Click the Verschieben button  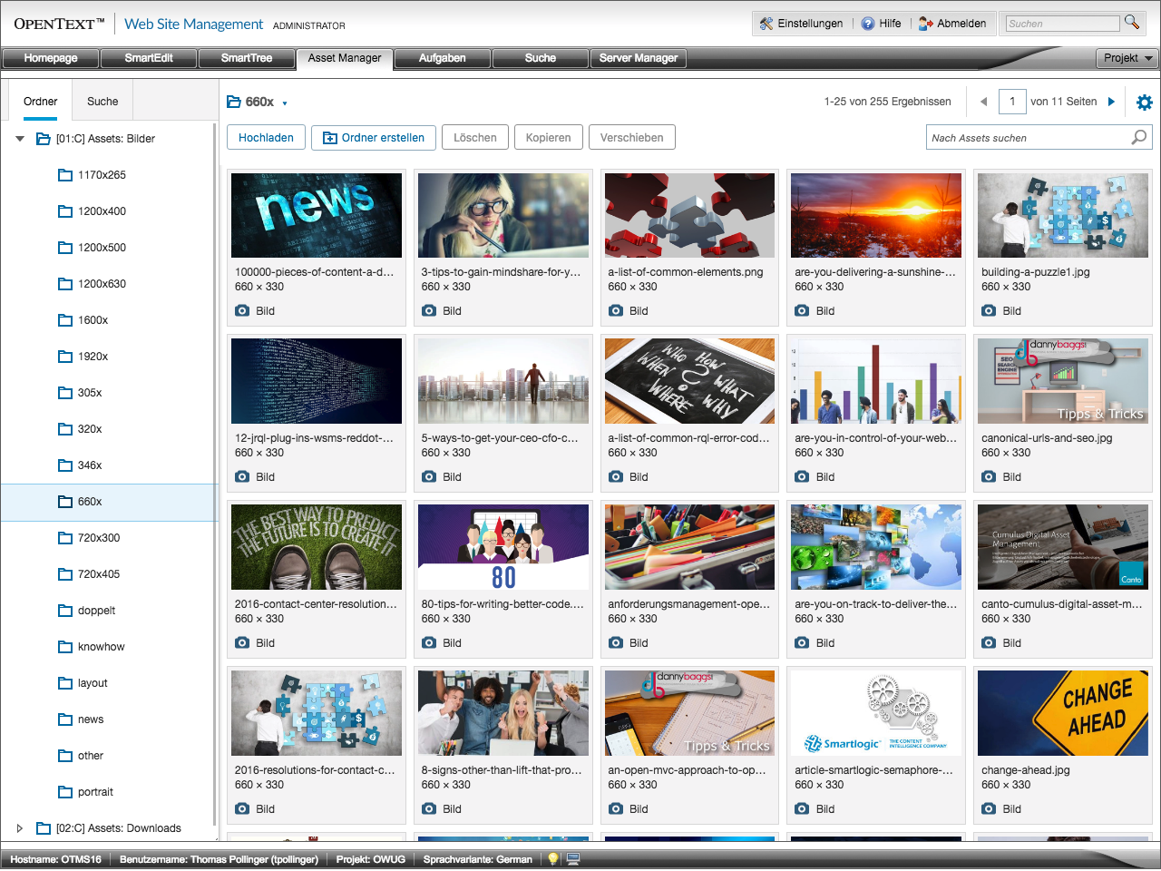click(x=631, y=138)
